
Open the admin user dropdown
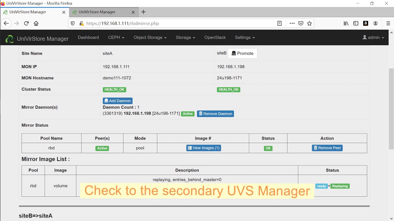point(373,37)
